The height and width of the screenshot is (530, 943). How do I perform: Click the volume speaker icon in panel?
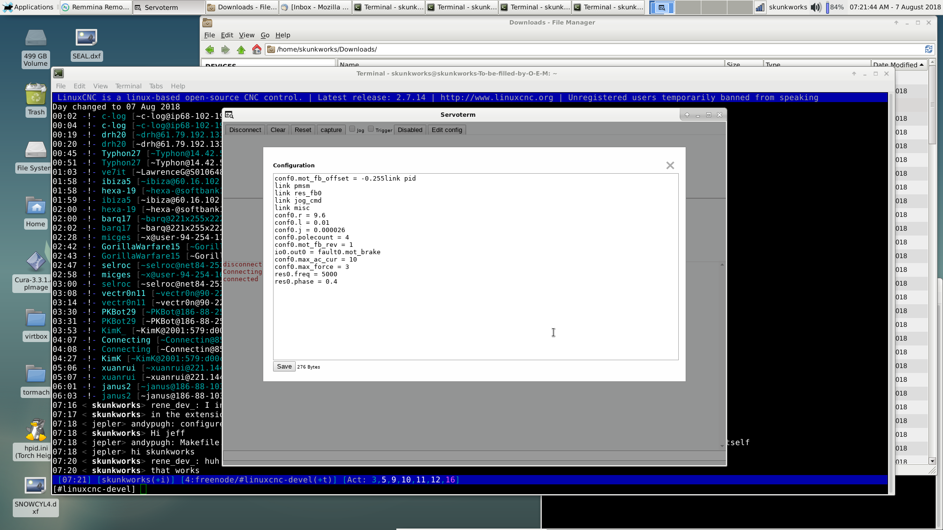(816, 7)
